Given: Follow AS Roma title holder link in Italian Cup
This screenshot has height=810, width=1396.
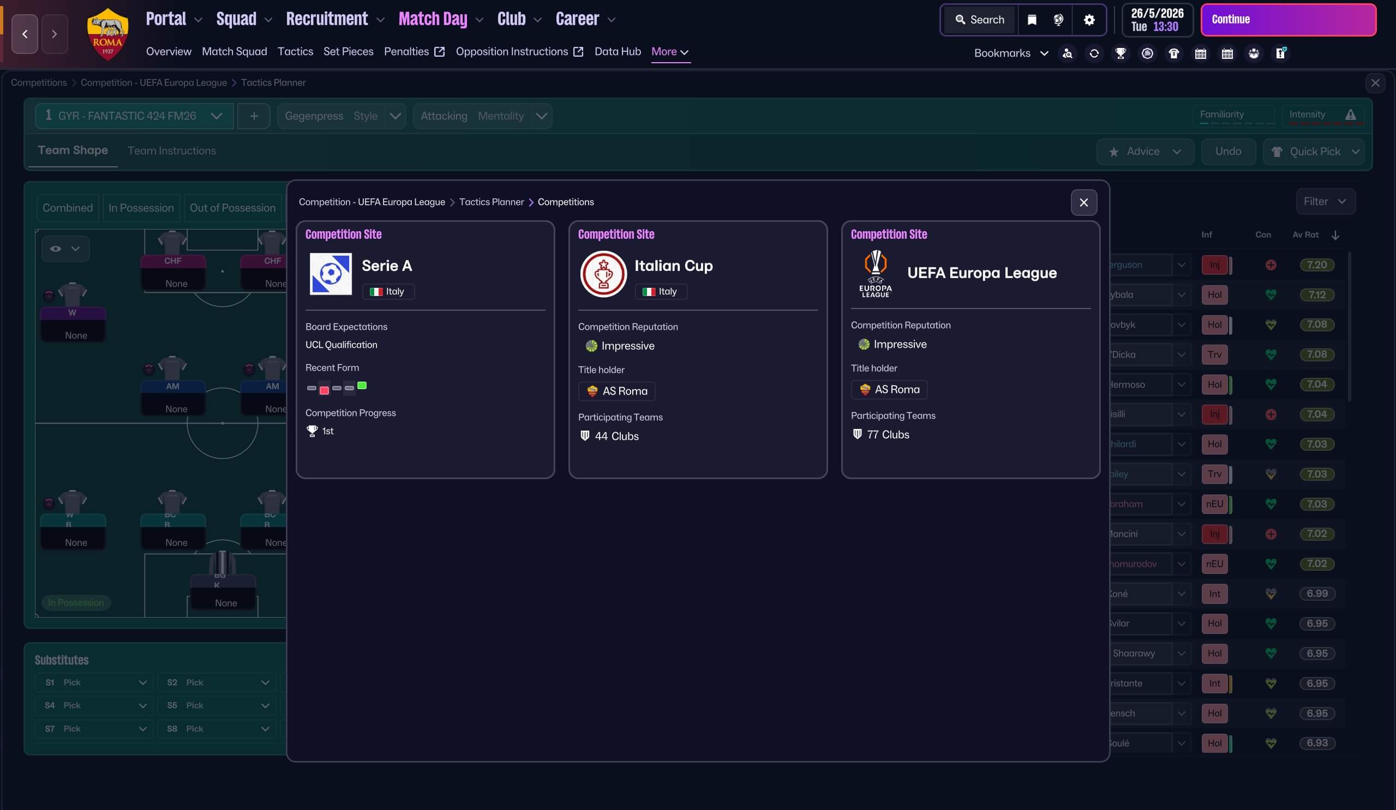Looking at the screenshot, I should 616,391.
